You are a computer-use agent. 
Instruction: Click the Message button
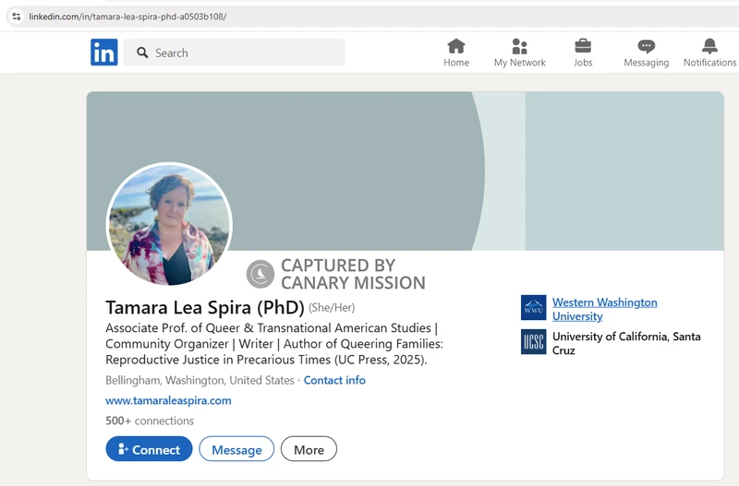pyautogui.click(x=236, y=449)
